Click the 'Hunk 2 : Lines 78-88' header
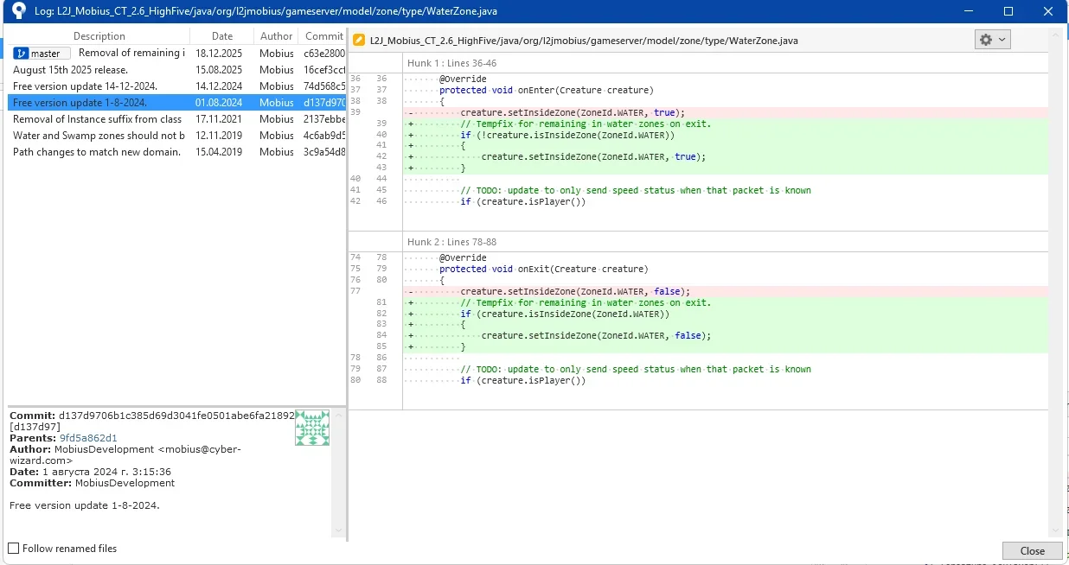The height and width of the screenshot is (565, 1069). point(452,243)
